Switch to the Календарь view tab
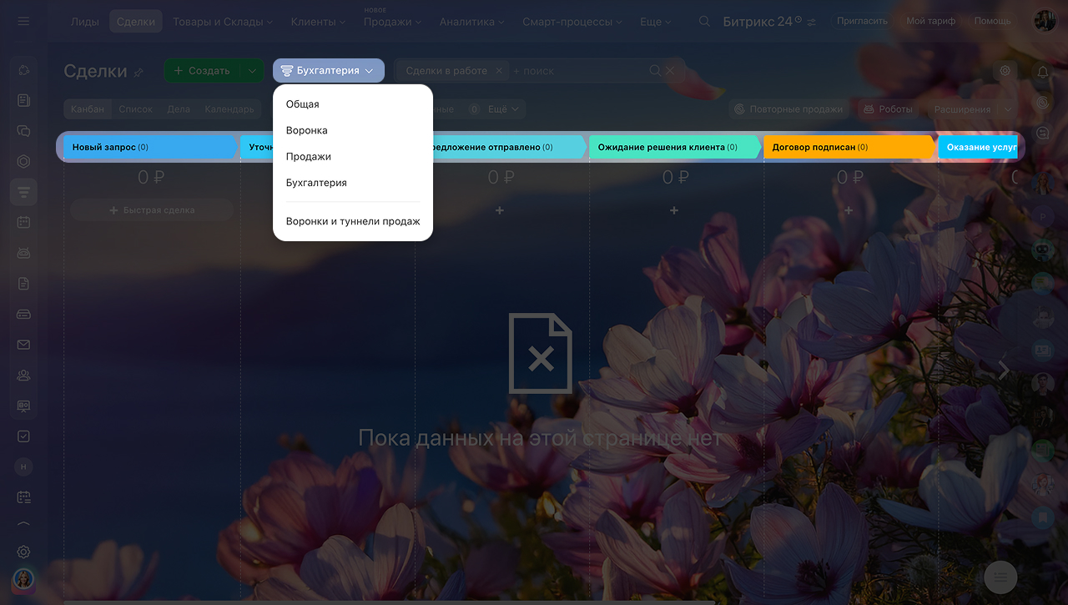The width and height of the screenshot is (1068, 605). tap(229, 109)
